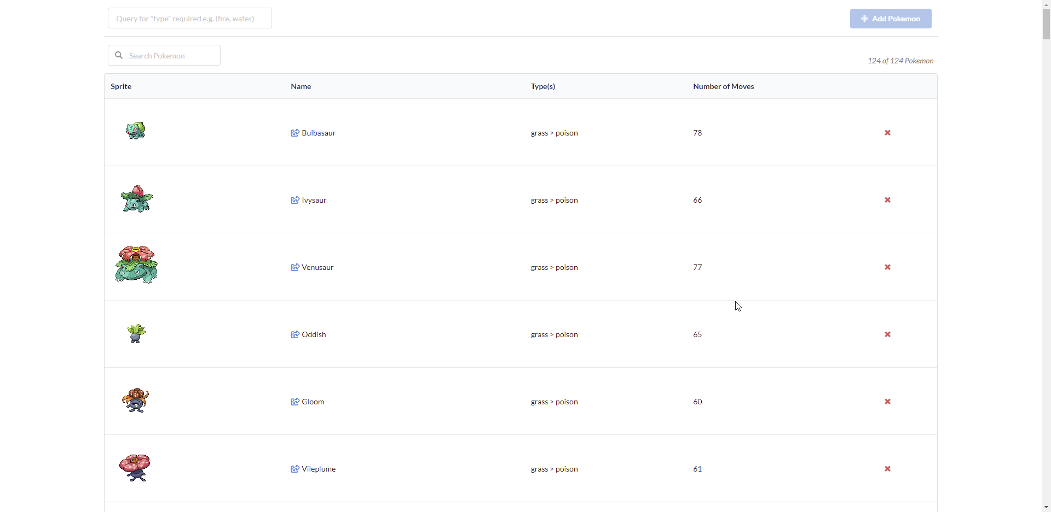Open the Bulbasaur name link
Viewport: 1051px width, 512px height.
318,132
